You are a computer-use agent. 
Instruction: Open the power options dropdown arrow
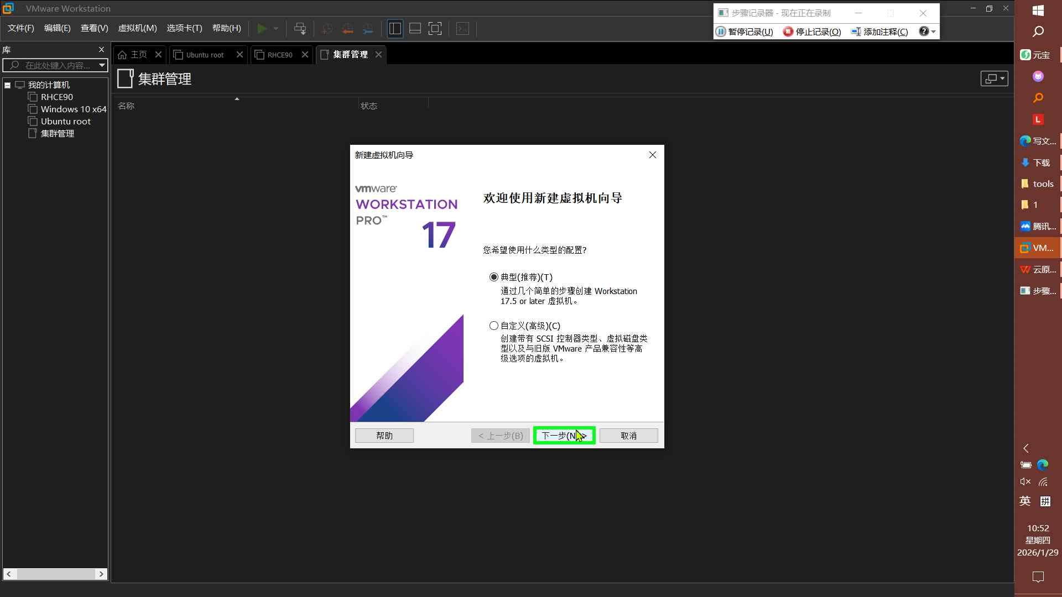coord(276,29)
